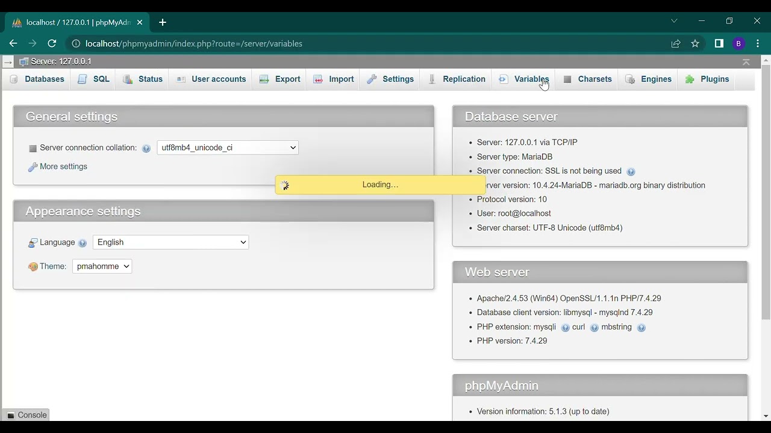
Task: Go to the User accounts tab
Action: coord(211,79)
